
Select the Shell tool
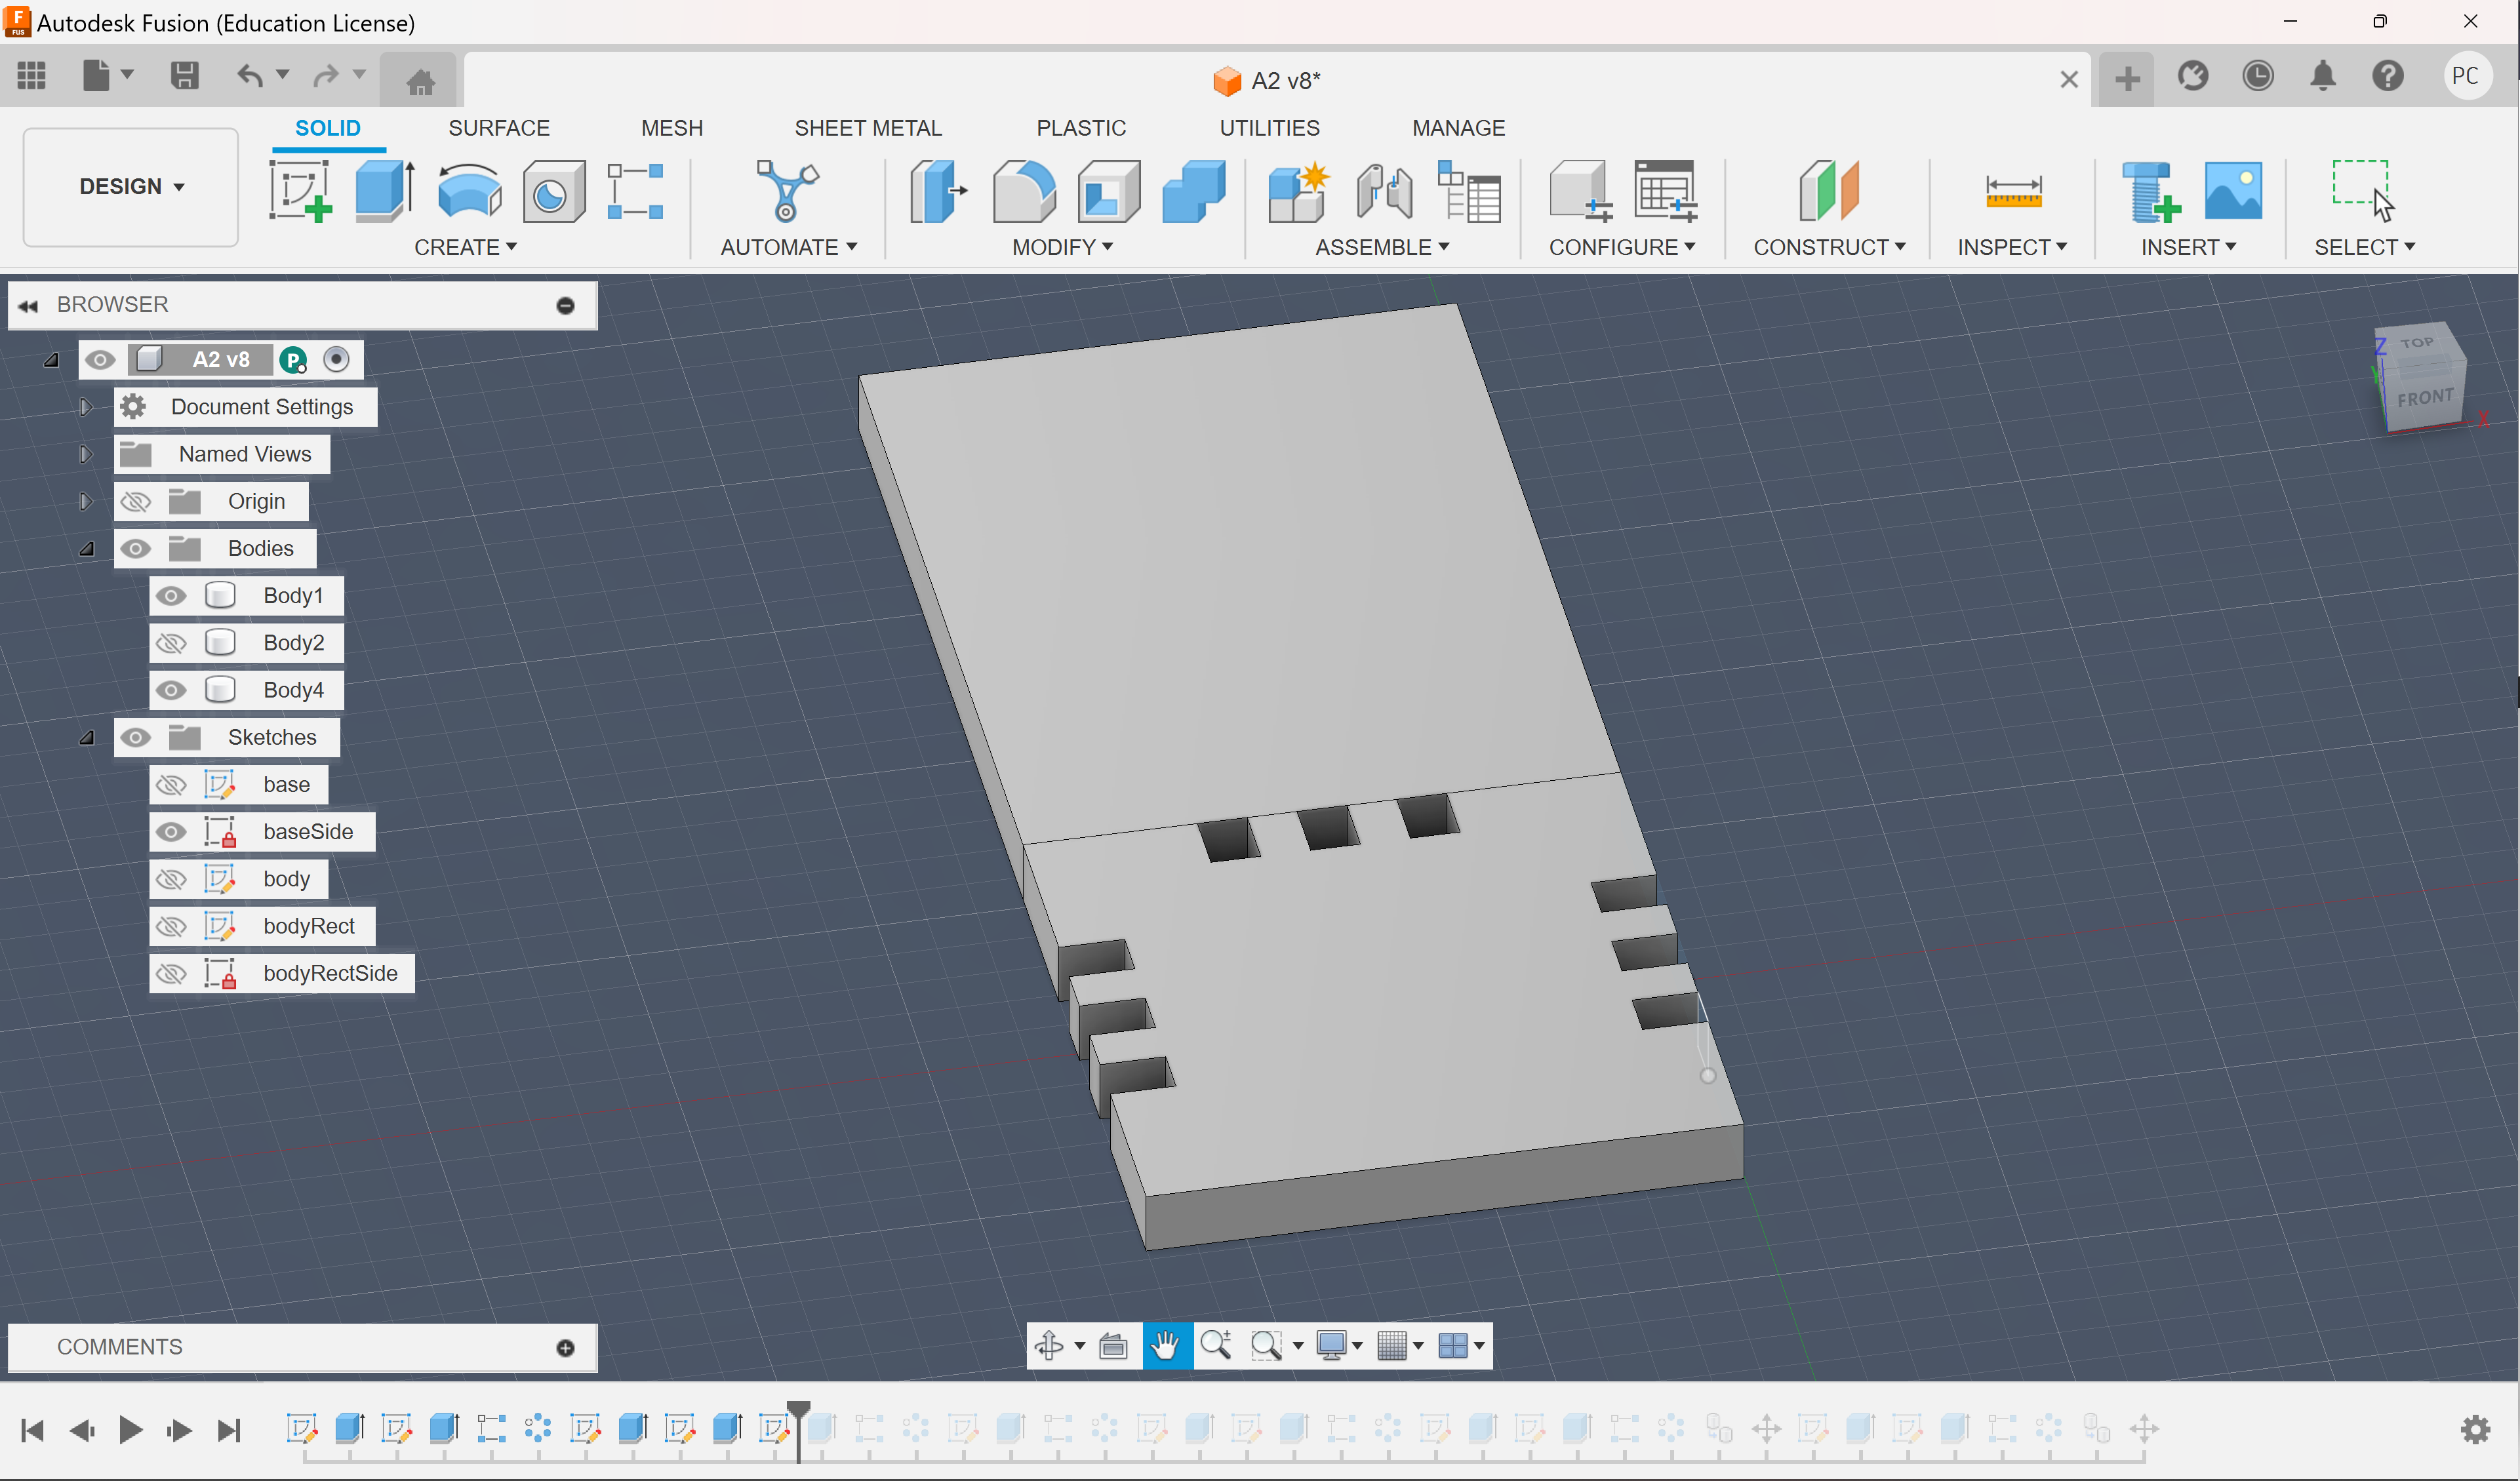pos(1108,190)
